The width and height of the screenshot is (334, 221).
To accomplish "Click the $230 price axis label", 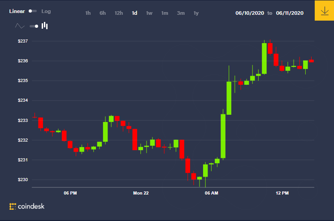I will point(23,180).
